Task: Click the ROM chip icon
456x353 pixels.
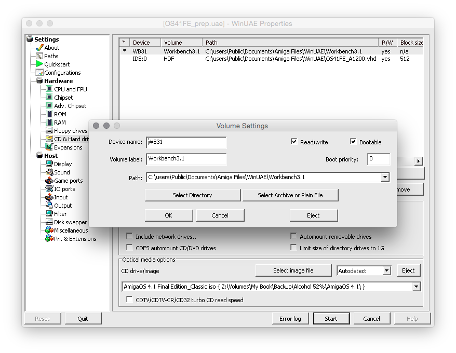Action: pos(49,114)
